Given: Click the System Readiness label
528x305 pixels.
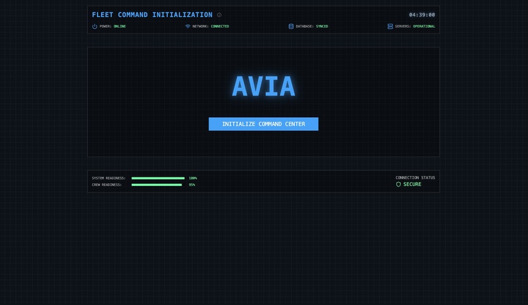Looking at the screenshot, I should (109, 178).
